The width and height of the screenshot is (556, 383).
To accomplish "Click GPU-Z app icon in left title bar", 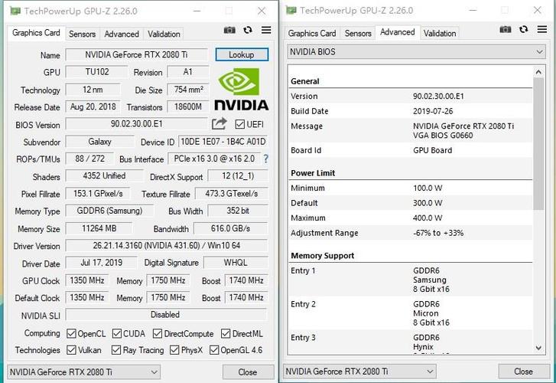I will coord(15,11).
